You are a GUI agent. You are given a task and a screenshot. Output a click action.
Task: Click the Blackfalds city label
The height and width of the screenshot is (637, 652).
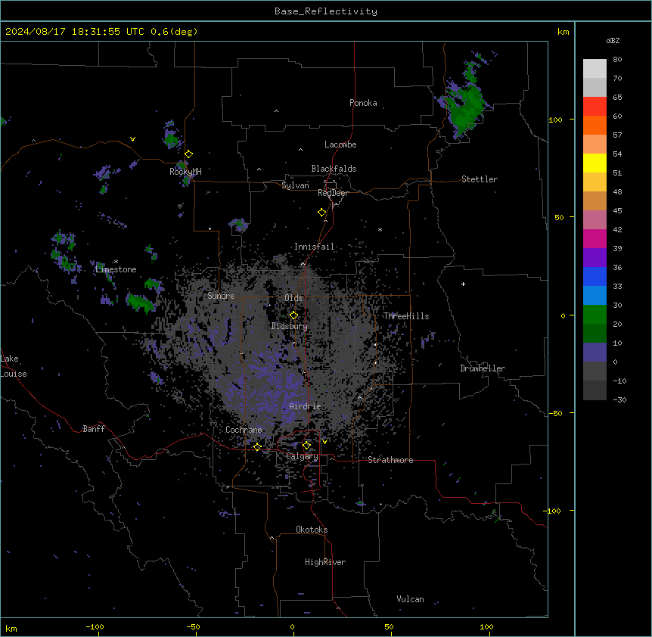tap(334, 169)
